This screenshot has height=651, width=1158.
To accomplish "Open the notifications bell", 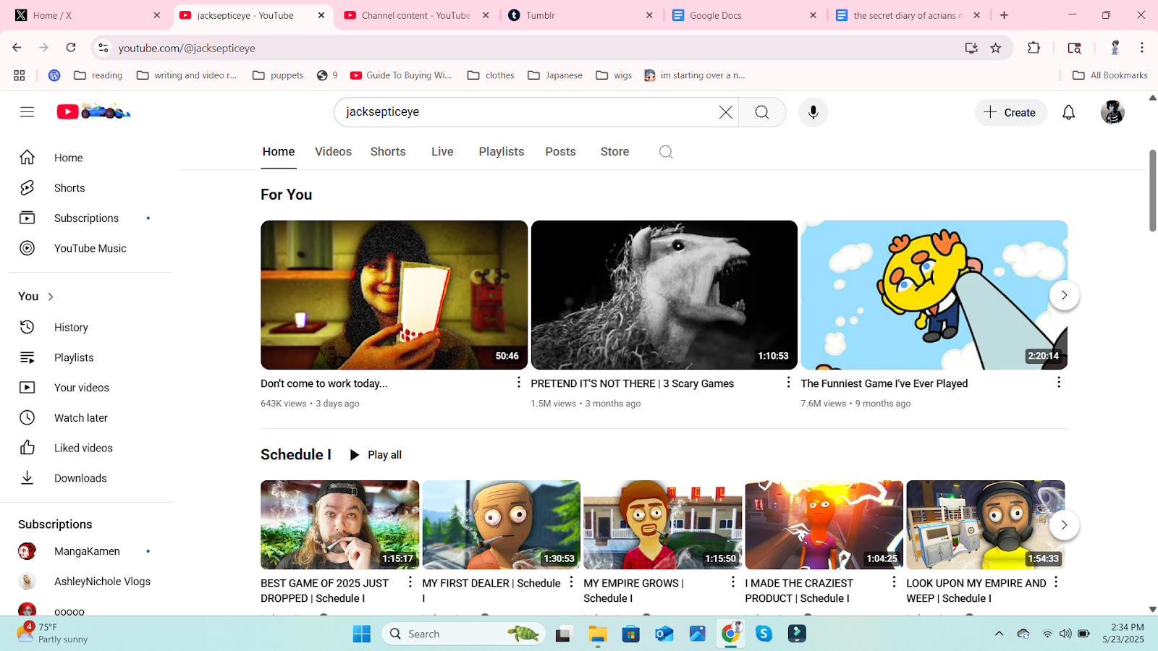I will (1068, 112).
